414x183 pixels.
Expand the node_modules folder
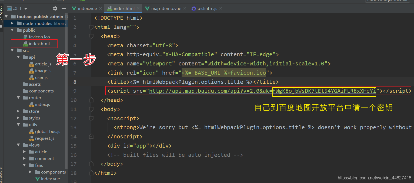click(x=12, y=23)
